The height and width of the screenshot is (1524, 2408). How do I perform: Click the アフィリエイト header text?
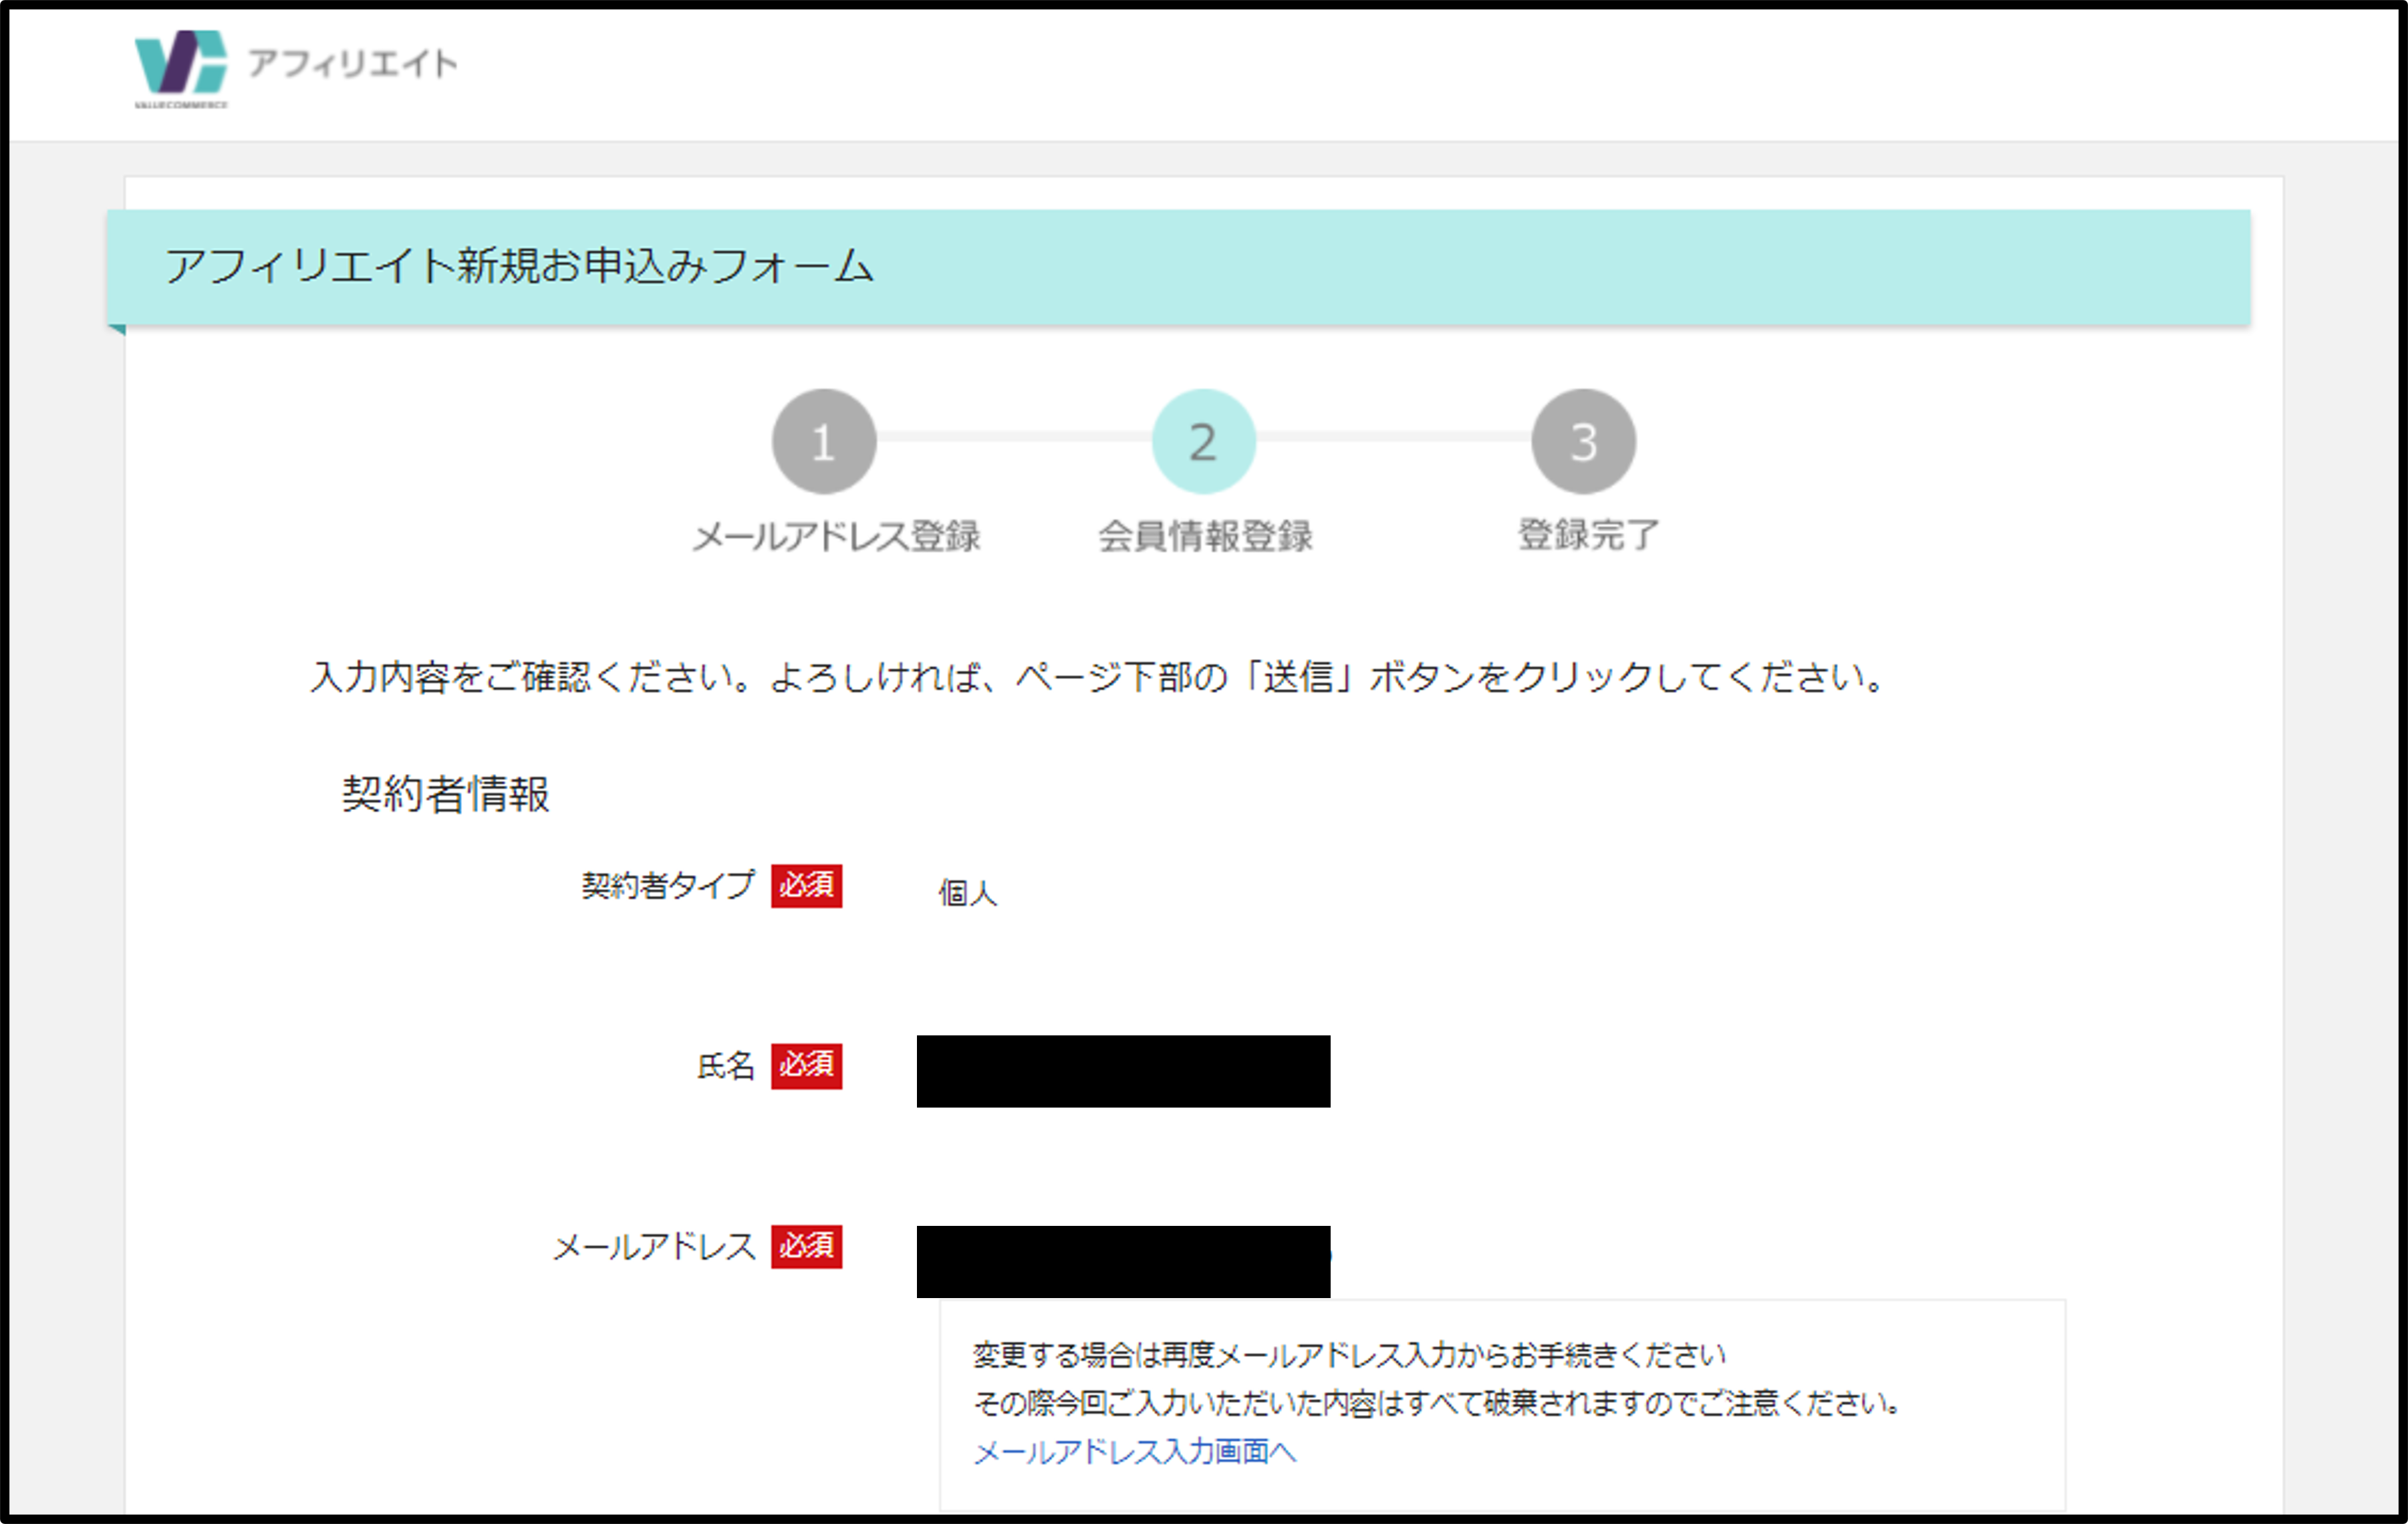352,64
